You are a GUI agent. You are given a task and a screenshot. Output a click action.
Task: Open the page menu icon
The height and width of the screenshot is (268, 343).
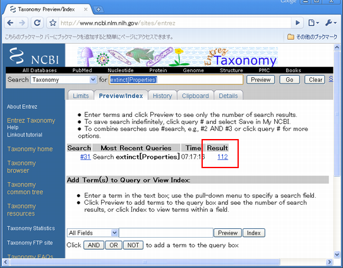pyautogui.click(x=313, y=23)
